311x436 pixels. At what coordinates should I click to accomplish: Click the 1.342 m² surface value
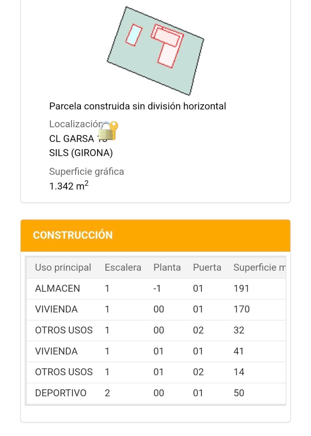click(69, 186)
